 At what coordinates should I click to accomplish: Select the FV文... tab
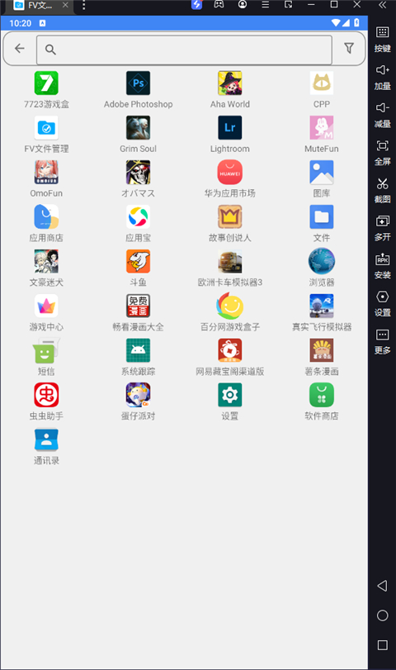[x=40, y=6]
